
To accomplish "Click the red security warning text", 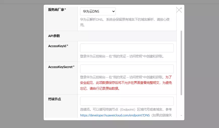I will tap(126, 83).
